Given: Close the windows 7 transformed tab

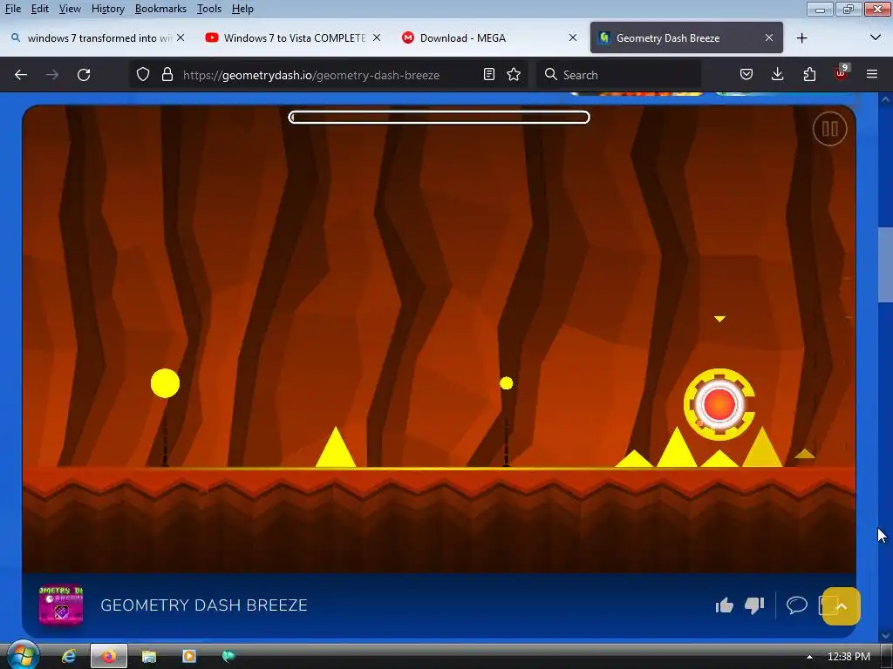Looking at the screenshot, I should coord(181,37).
